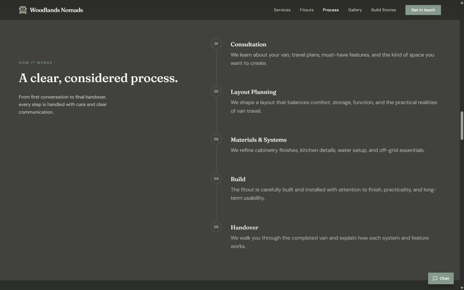Click the Get in touch button

point(423,10)
